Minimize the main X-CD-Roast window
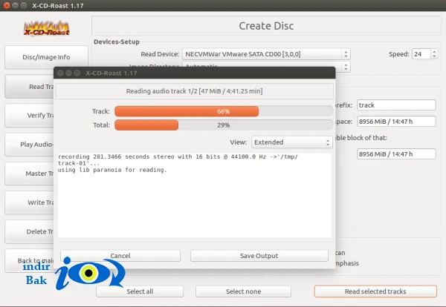 (x=16, y=5)
